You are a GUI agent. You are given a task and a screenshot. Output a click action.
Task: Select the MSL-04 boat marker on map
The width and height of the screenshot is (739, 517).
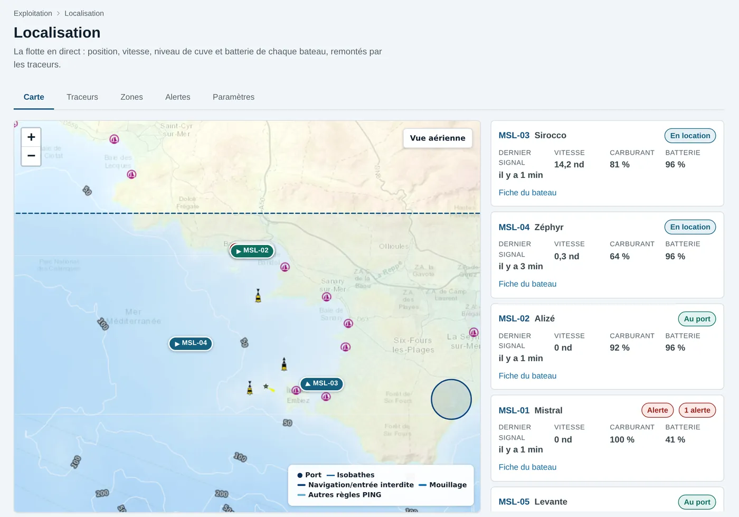pos(191,343)
